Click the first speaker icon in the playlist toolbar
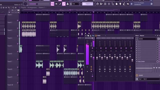Image resolution: width=160 pixels, height=90 pixels. point(4,8)
